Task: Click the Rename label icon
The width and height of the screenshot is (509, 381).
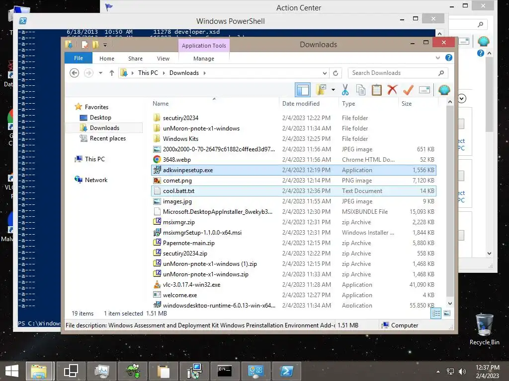Action: click(x=424, y=90)
